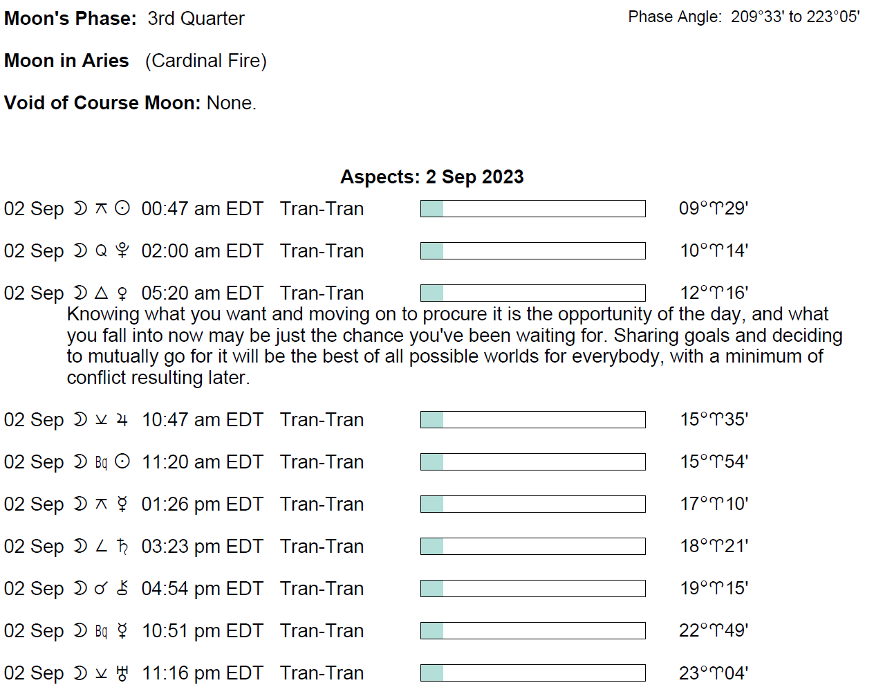Select the conjunction symbol in the 04:54 pm row
This screenshot has width=874, height=694.
point(101,589)
